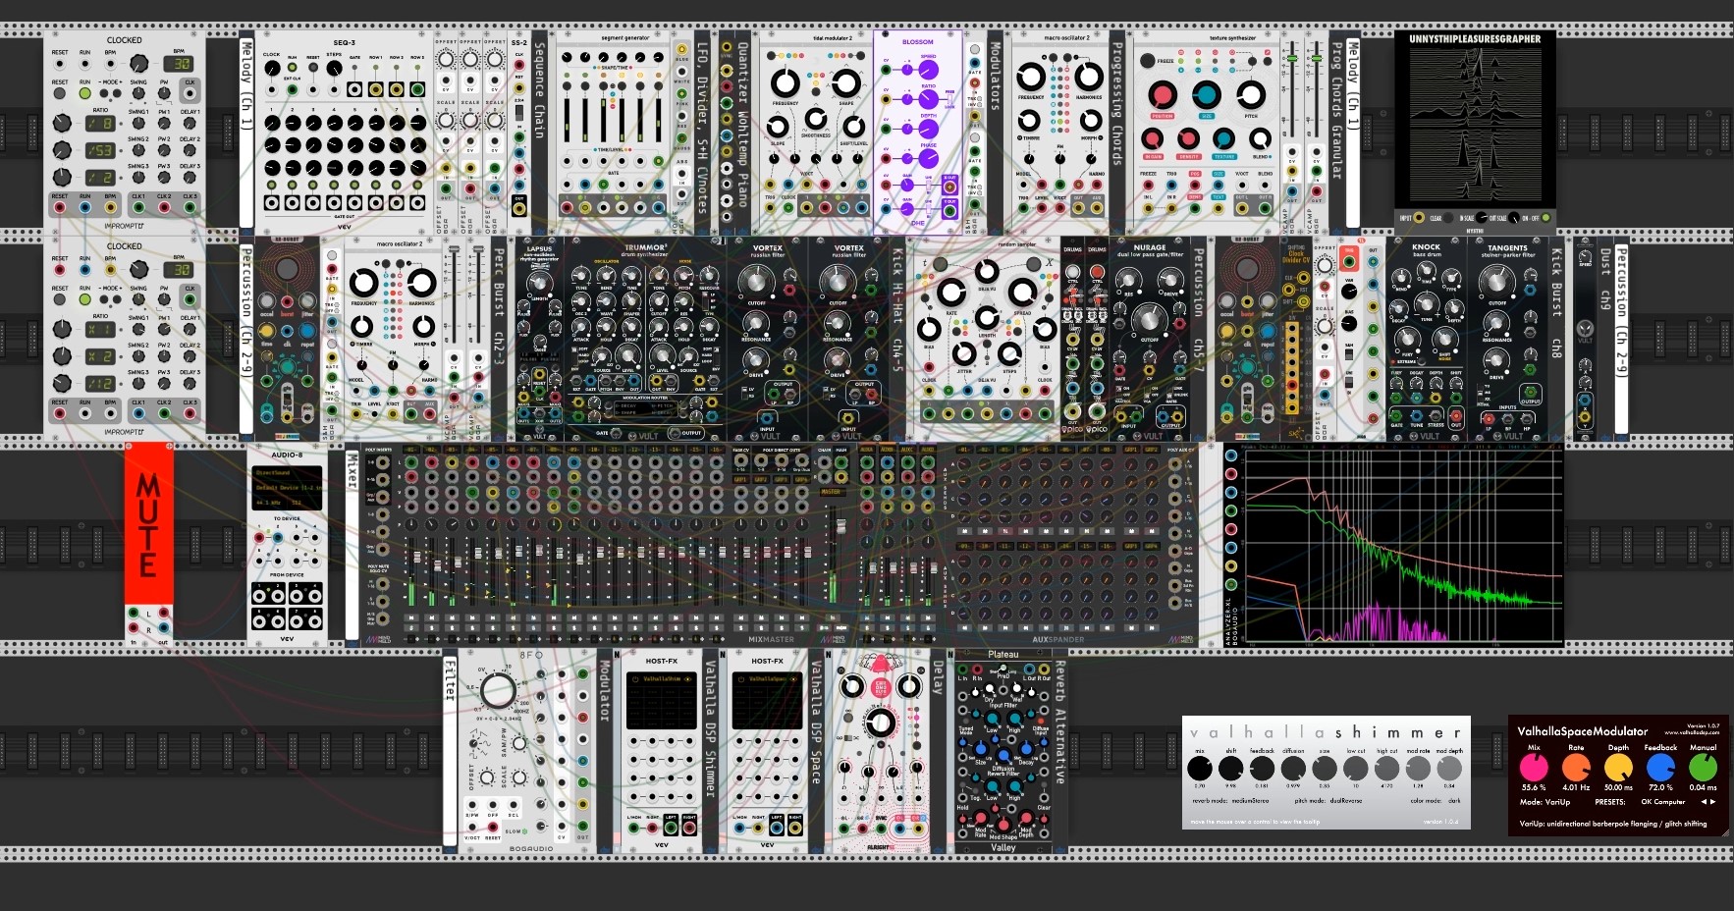This screenshot has width=1734, height=911.
Task: Toggle the ON-OFF button on the UnnysThiPleasuresGrapher module
Action: coord(1545,217)
